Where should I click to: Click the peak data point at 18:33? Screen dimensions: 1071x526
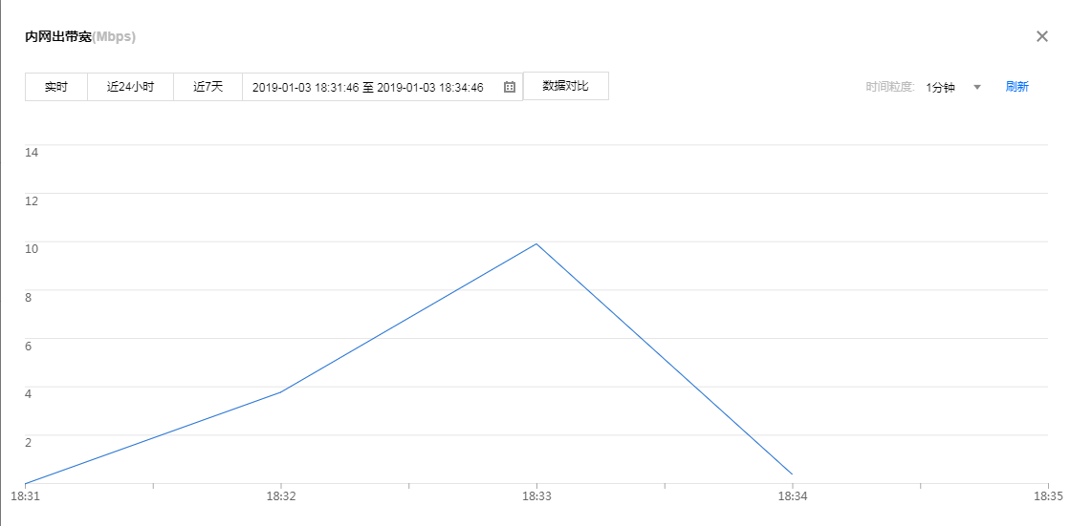tap(536, 243)
